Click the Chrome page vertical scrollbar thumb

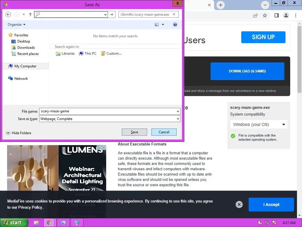pos(299,60)
